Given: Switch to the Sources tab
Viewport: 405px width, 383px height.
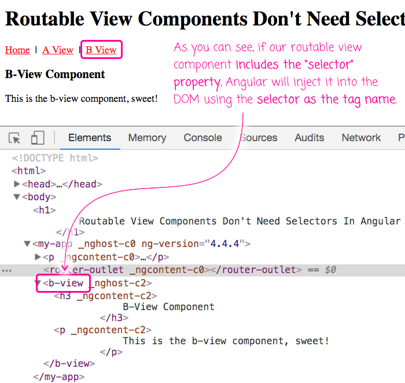Looking at the screenshot, I should pos(259,138).
